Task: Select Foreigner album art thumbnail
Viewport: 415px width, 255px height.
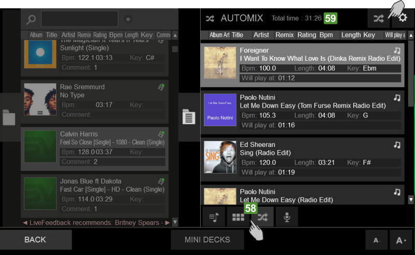Action: point(220,63)
